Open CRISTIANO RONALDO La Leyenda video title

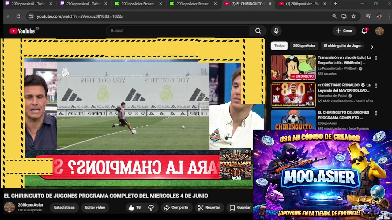344,88
